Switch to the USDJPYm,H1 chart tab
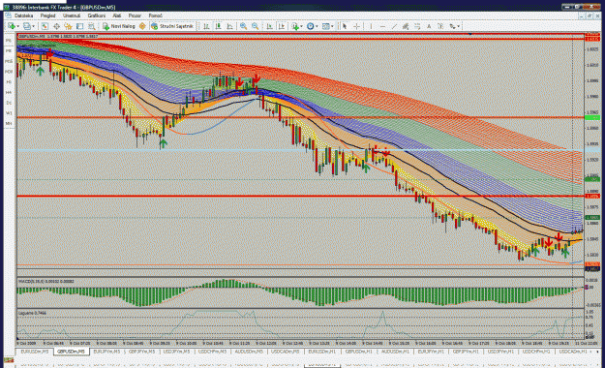This screenshot has width=605, height=368. pyautogui.click(x=500, y=352)
